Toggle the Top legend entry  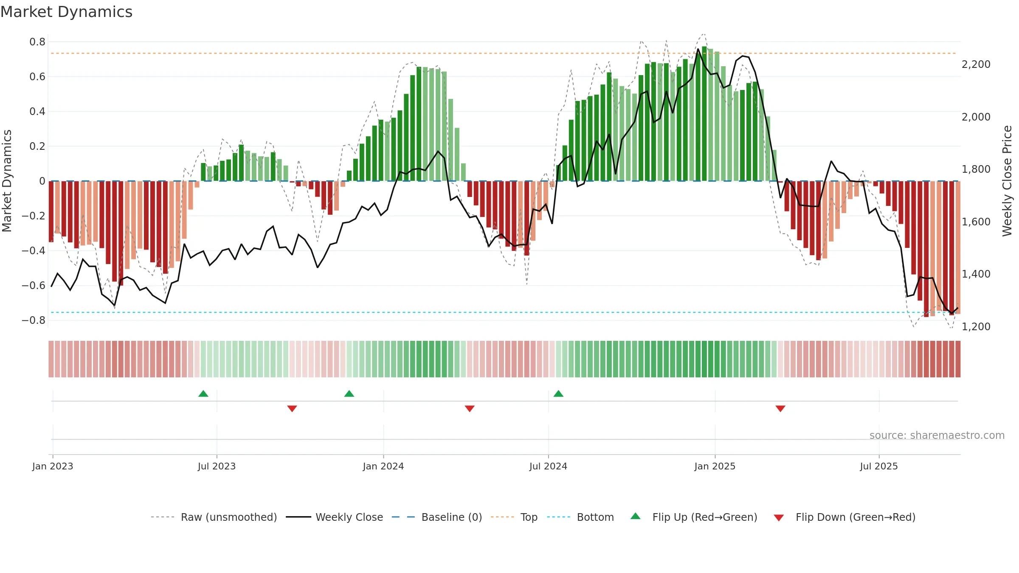point(514,517)
